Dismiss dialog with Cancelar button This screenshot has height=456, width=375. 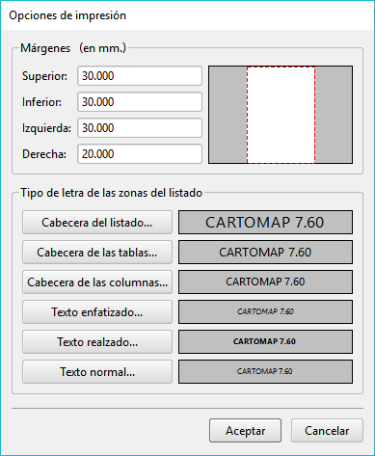[x=327, y=431]
